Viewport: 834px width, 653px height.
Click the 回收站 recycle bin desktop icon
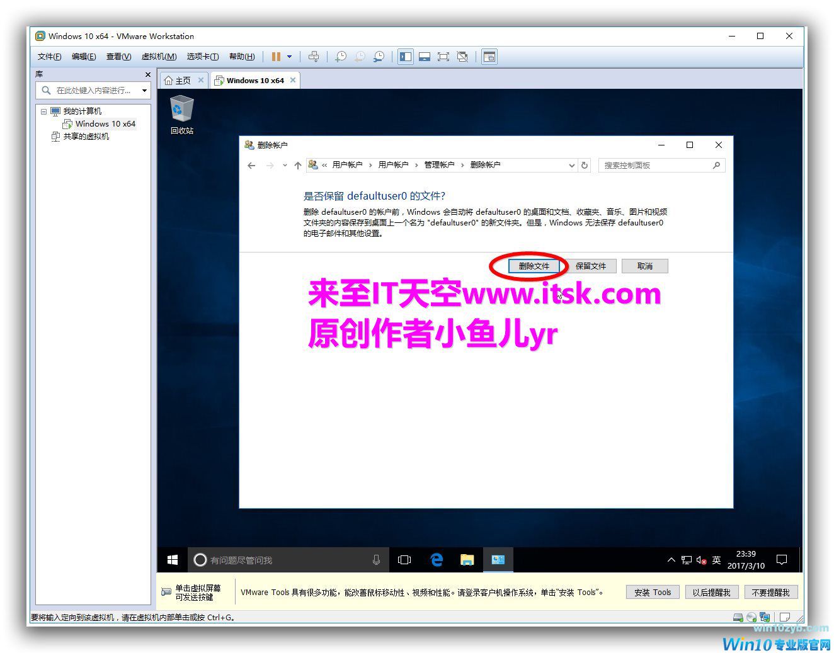point(181,115)
